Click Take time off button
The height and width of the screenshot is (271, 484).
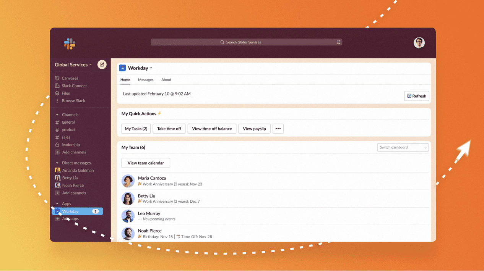coord(169,129)
